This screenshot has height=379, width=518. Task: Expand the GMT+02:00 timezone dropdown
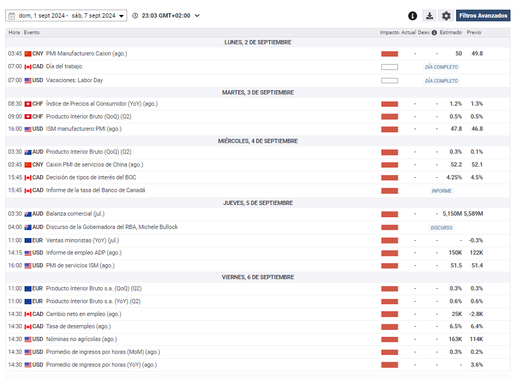click(x=197, y=15)
